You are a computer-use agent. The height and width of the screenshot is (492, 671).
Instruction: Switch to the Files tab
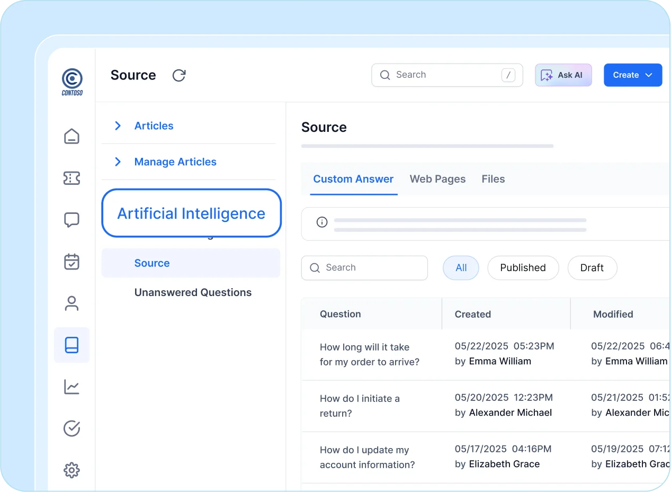click(493, 179)
